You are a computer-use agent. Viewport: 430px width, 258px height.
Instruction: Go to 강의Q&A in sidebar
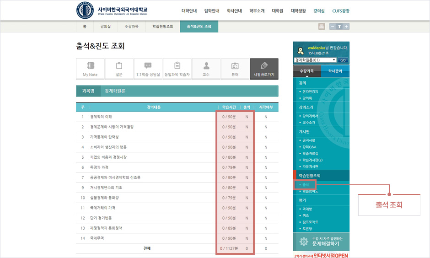coord(309,147)
